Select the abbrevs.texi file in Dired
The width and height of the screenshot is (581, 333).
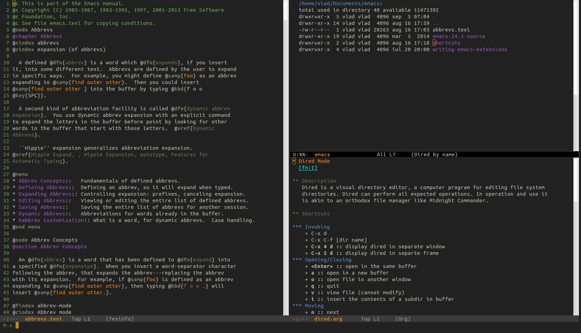coord(451,30)
